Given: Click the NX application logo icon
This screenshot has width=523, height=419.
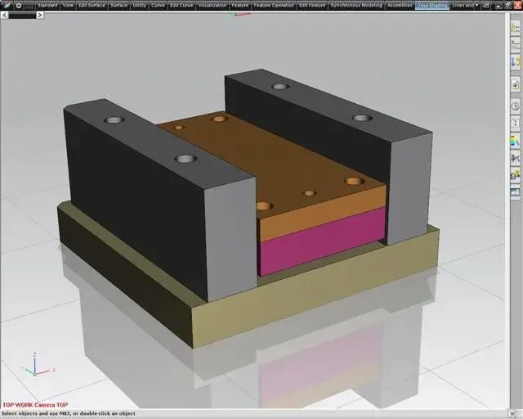Looking at the screenshot, I should tap(6, 5).
